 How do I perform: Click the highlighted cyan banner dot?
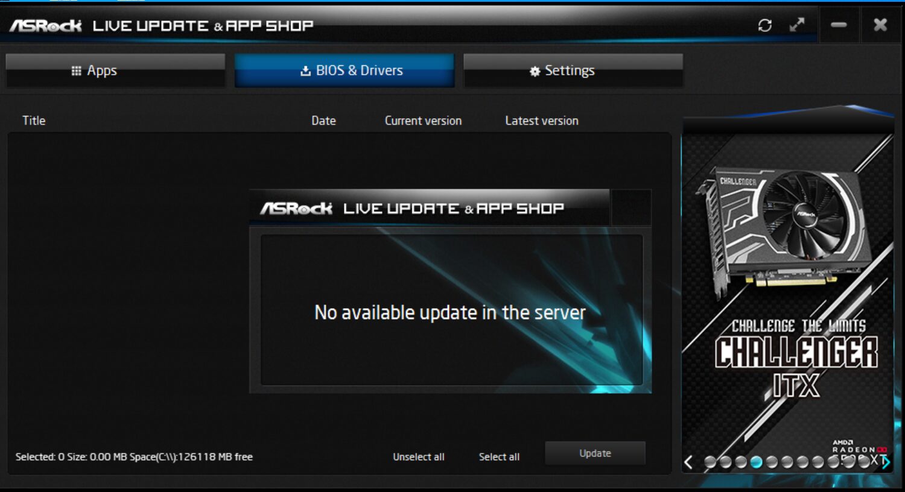(x=756, y=462)
